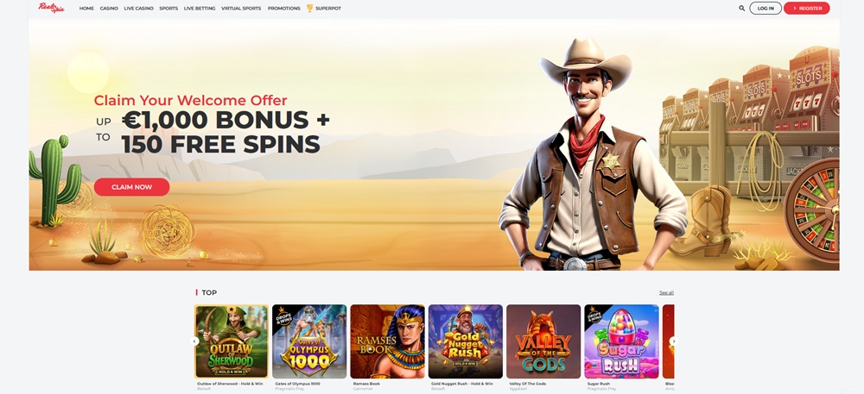
Task: View the Promotions page
Action: [283, 9]
